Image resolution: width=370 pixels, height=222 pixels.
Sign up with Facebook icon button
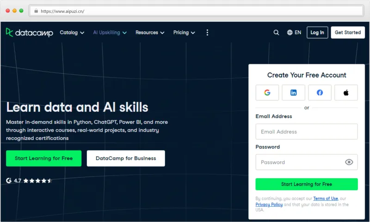(320, 93)
